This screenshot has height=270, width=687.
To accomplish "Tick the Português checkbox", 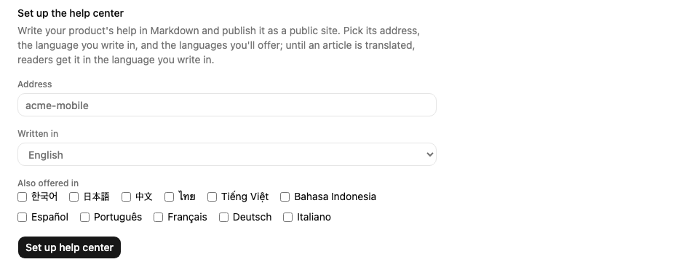I will pos(84,218).
